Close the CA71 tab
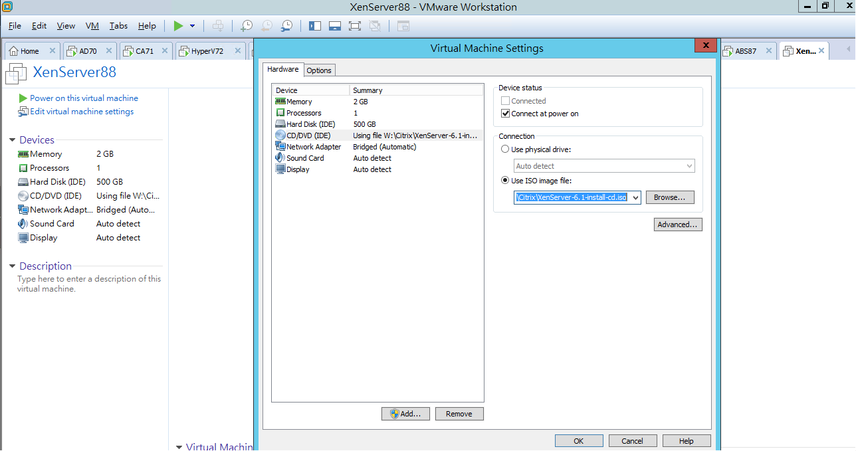The width and height of the screenshot is (856, 451). [x=164, y=51]
